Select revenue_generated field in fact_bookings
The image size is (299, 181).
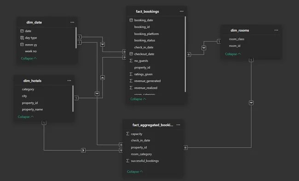click(x=147, y=81)
